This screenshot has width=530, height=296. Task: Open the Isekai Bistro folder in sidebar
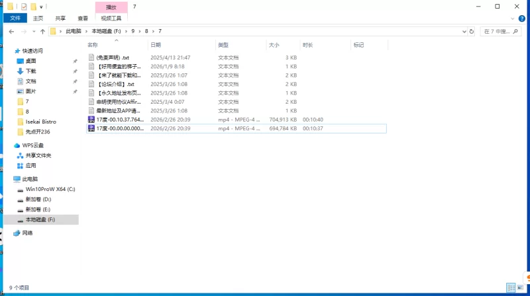(x=41, y=122)
